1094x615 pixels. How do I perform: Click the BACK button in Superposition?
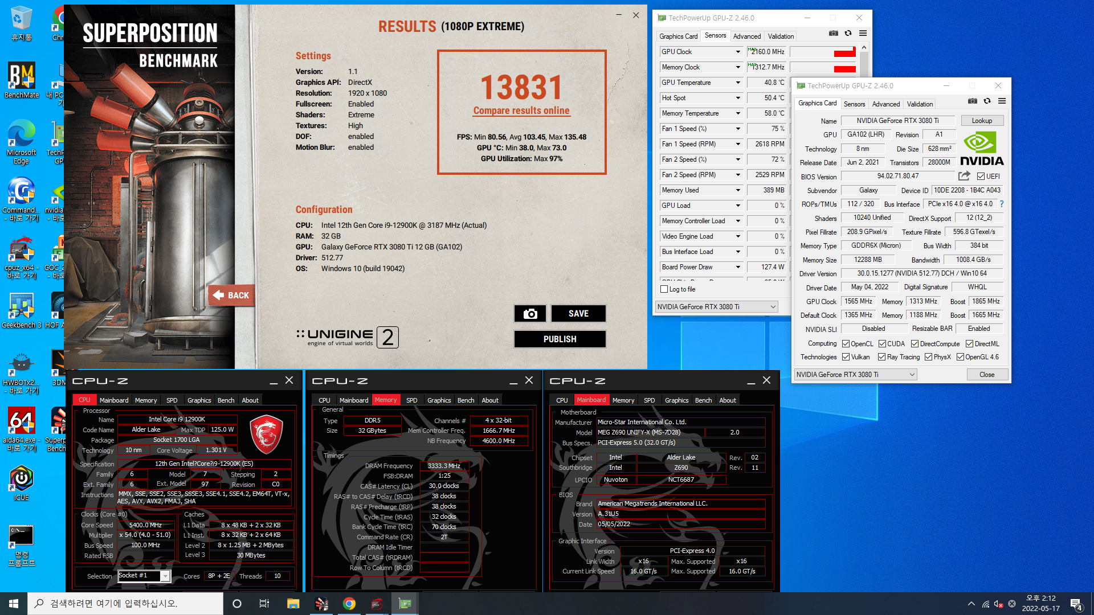[231, 296]
